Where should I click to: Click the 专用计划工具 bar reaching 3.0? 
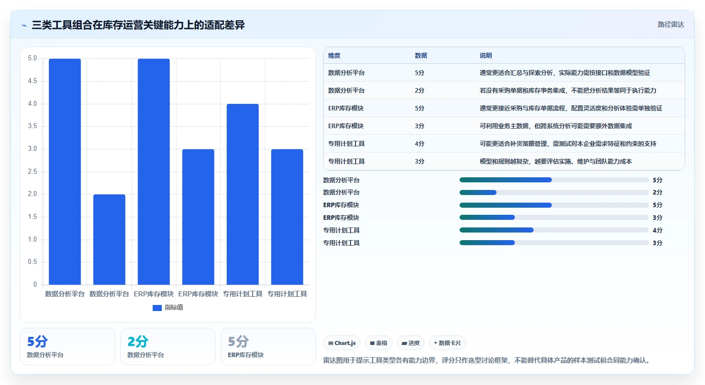click(287, 217)
